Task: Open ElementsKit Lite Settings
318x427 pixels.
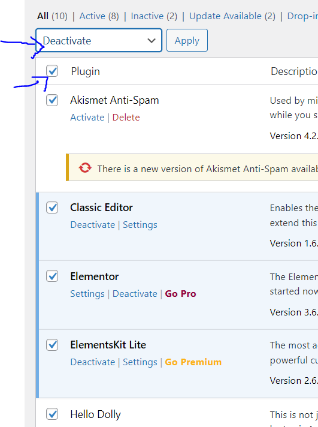Action: point(140,362)
